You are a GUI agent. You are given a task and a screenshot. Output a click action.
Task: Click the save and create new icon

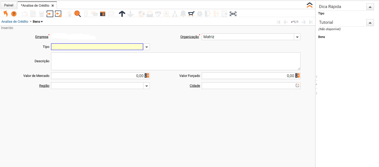(58, 14)
